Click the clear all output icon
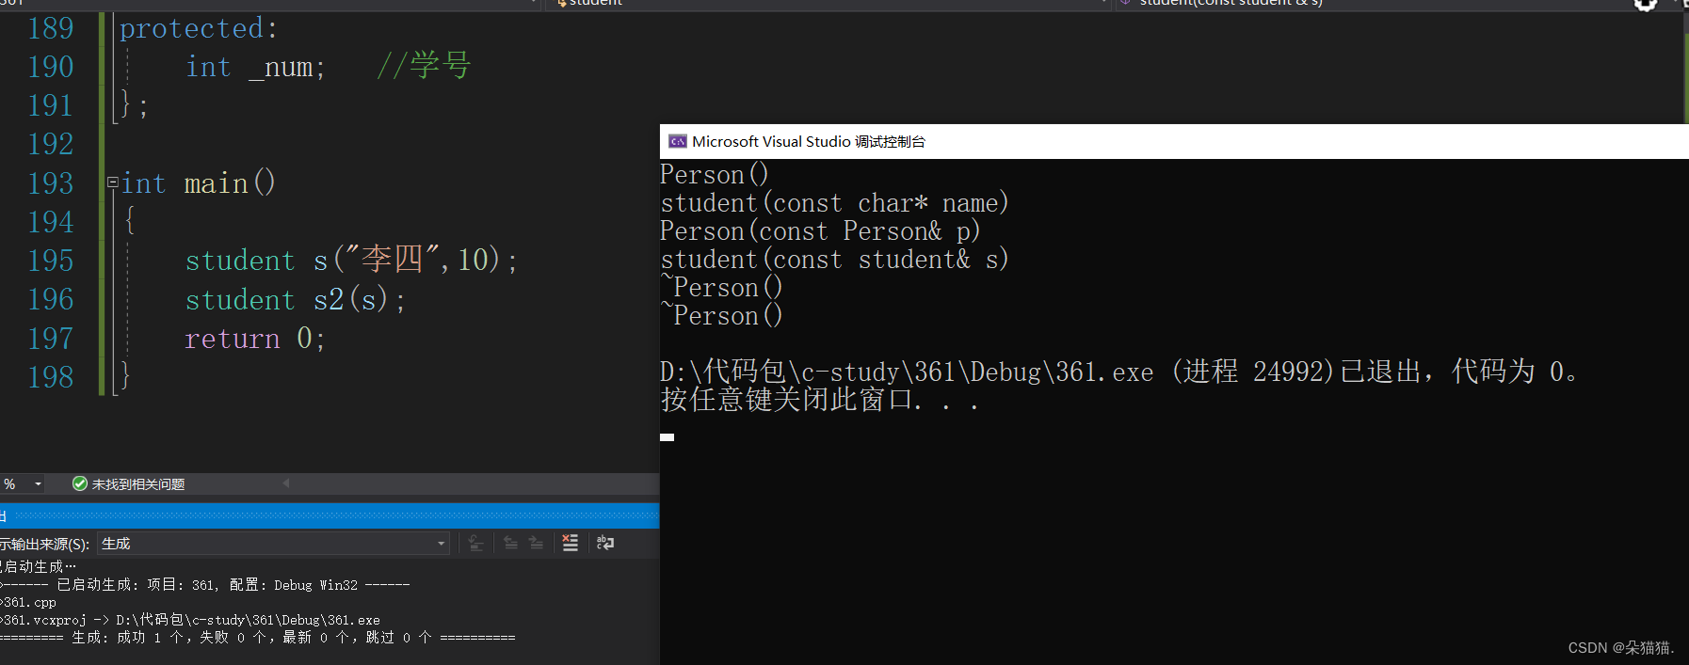Screen dimensions: 1689x665 (570, 543)
